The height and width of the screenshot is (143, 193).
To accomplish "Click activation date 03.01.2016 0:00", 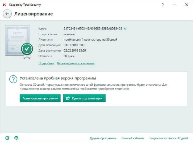I will coord(74,45).
